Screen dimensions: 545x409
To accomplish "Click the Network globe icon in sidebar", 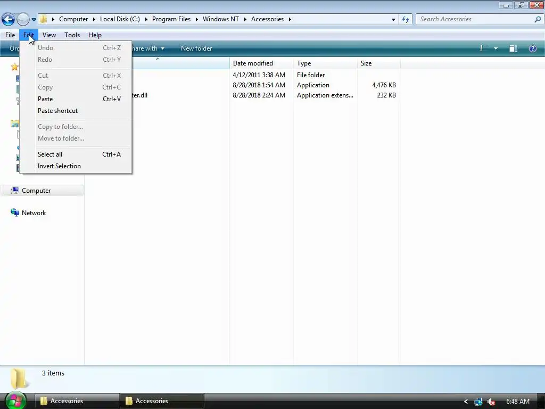I will coord(14,212).
